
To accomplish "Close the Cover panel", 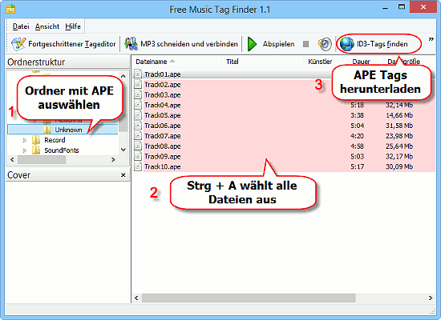I will click(123, 175).
